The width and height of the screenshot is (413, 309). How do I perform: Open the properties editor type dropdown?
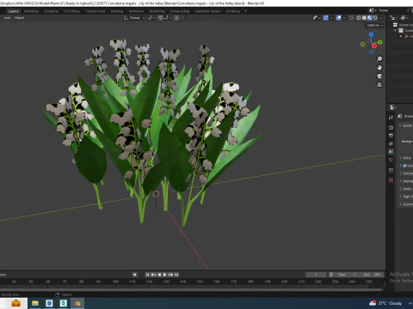tap(393, 107)
